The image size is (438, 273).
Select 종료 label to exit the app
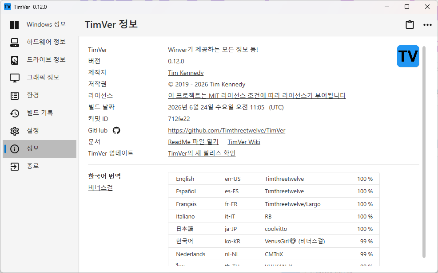click(33, 166)
